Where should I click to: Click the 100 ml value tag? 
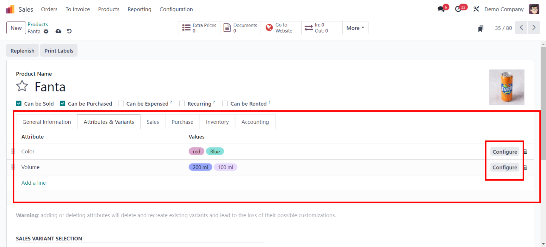click(x=226, y=167)
